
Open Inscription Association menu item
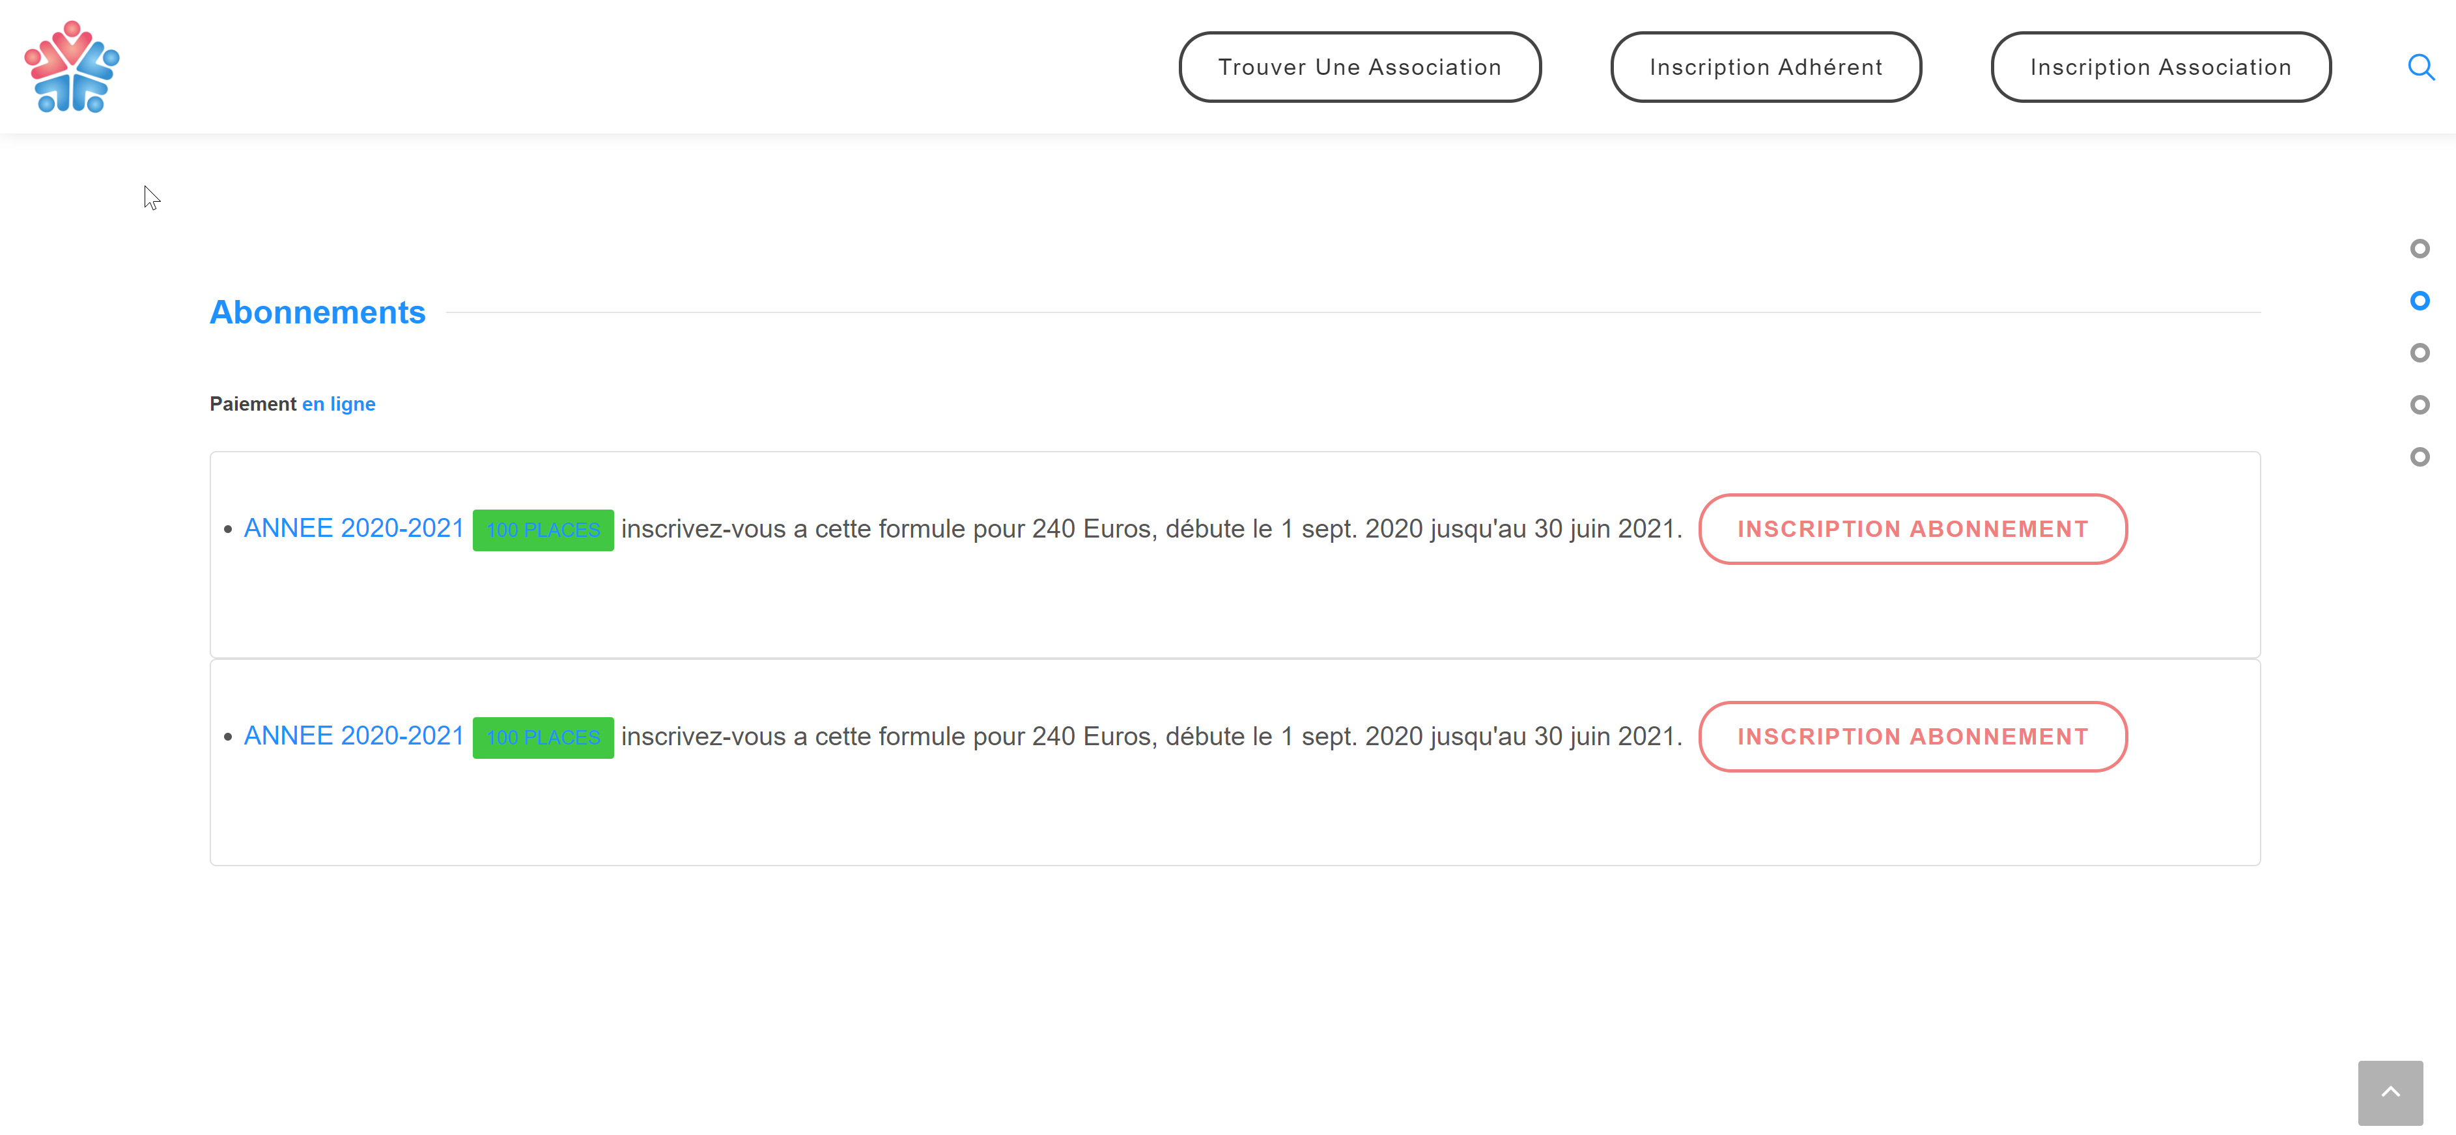(x=2160, y=68)
